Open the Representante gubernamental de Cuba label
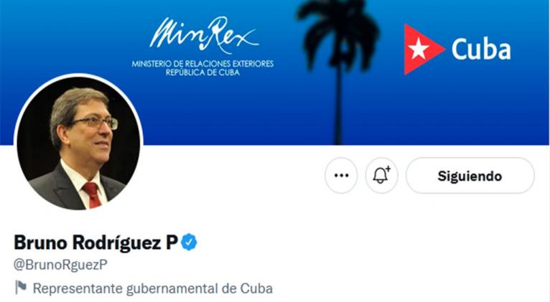Viewport: 550px width, 302px height. point(153,288)
